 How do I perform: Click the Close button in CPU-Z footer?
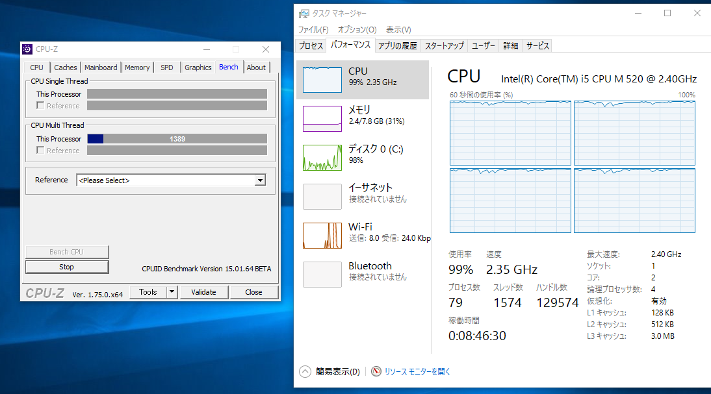tap(253, 292)
